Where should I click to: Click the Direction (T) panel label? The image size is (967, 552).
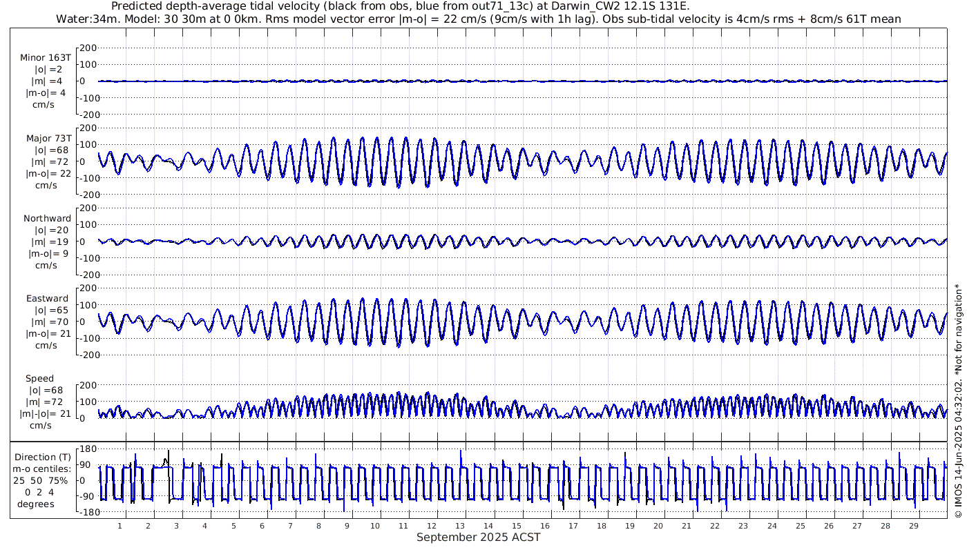(x=43, y=457)
